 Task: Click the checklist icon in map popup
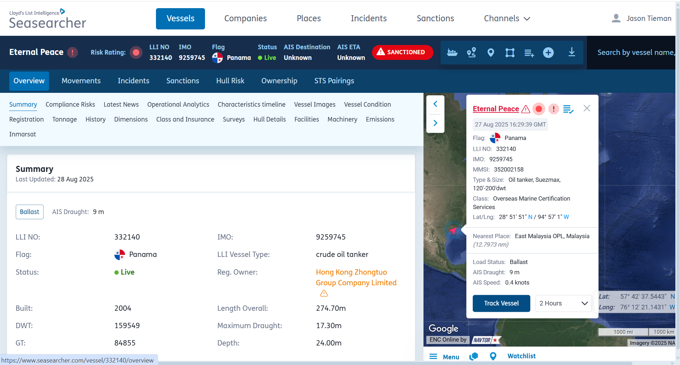click(x=568, y=109)
